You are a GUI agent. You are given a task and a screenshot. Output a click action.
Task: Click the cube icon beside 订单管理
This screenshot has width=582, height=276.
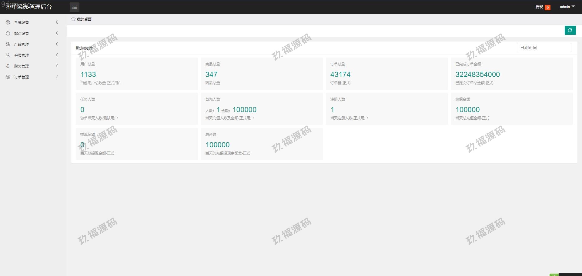pyautogui.click(x=8, y=77)
